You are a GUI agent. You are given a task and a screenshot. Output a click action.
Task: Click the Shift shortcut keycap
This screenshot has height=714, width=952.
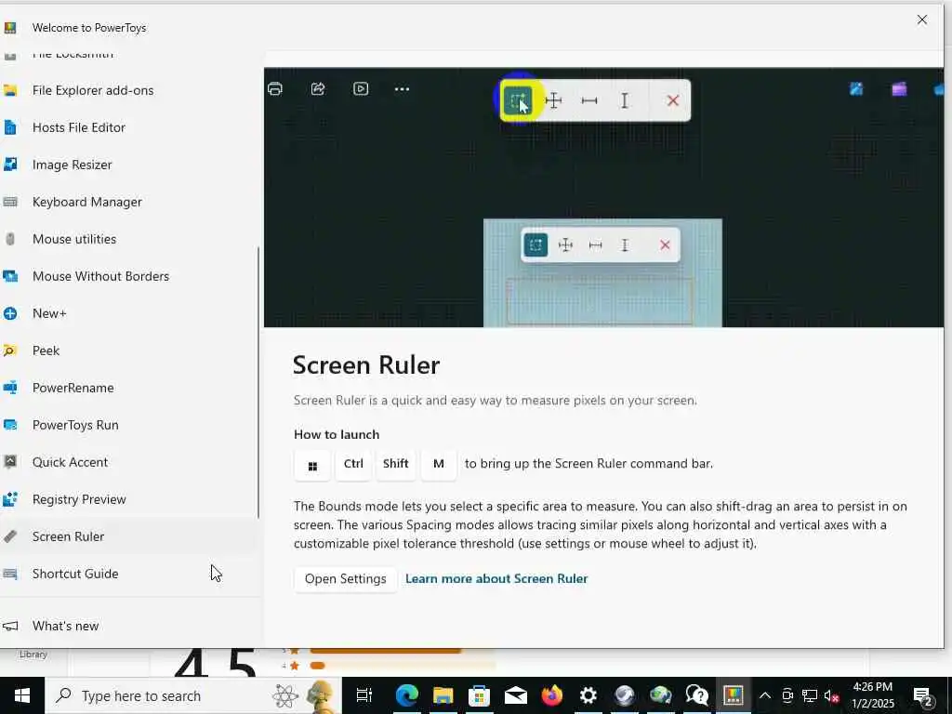point(396,465)
